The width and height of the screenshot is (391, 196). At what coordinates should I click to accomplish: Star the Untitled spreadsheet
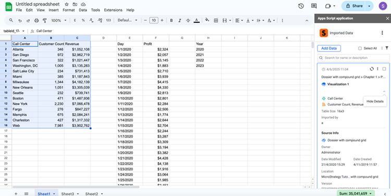67,4
